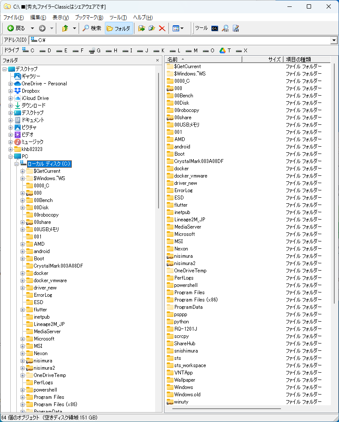Screen dimensions: 339x422
Task: Open the up-folder dropdown arrow
Action: (74, 28)
